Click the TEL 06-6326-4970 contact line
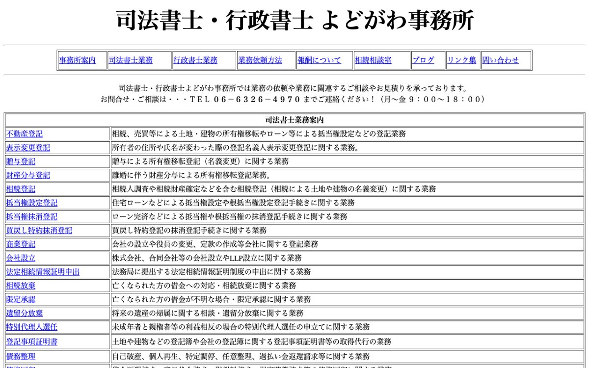Image resolution: width=589 pixels, height=368 pixels. [294, 99]
